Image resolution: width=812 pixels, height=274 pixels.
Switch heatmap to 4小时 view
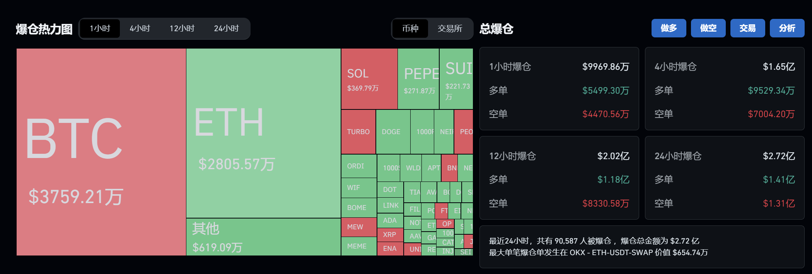140,29
